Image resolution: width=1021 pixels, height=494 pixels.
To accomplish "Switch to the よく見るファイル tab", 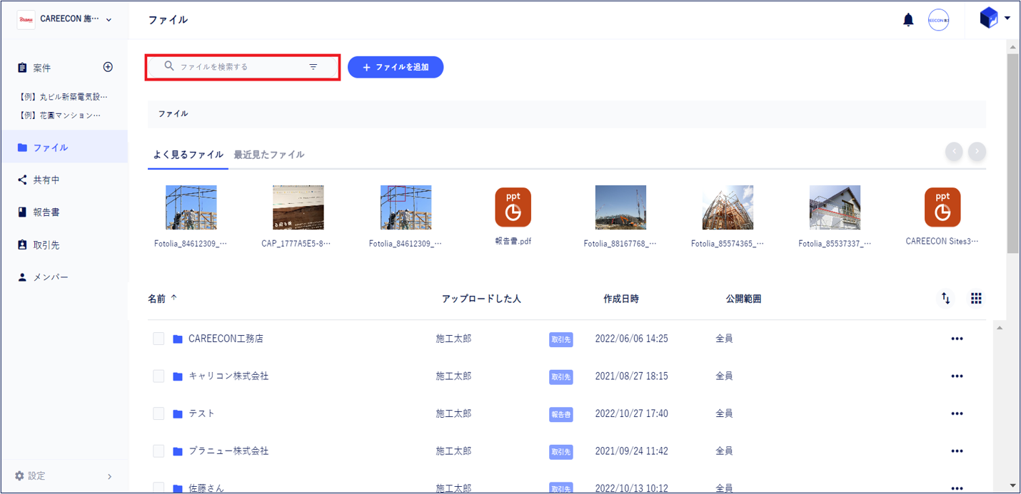I will pos(188,155).
